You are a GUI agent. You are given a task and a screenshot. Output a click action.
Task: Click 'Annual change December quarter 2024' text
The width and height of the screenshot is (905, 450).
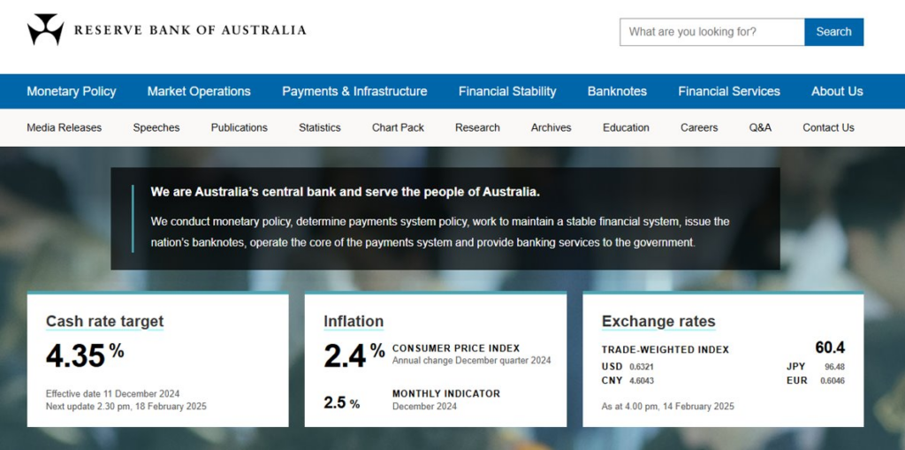(472, 361)
